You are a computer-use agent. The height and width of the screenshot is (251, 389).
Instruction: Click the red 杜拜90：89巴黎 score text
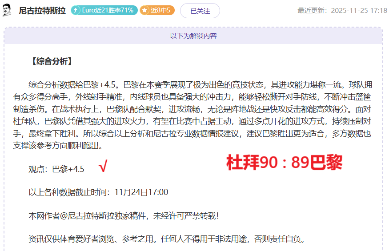[284, 163]
